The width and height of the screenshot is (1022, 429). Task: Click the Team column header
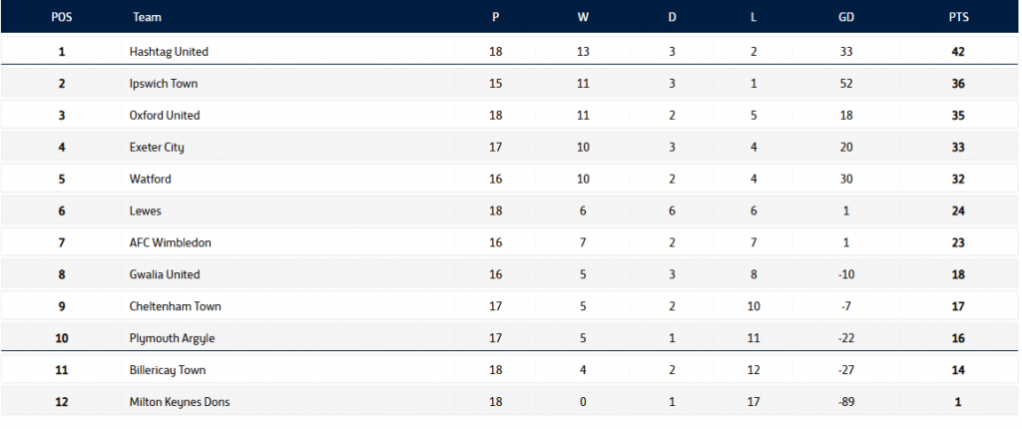pyautogui.click(x=146, y=17)
